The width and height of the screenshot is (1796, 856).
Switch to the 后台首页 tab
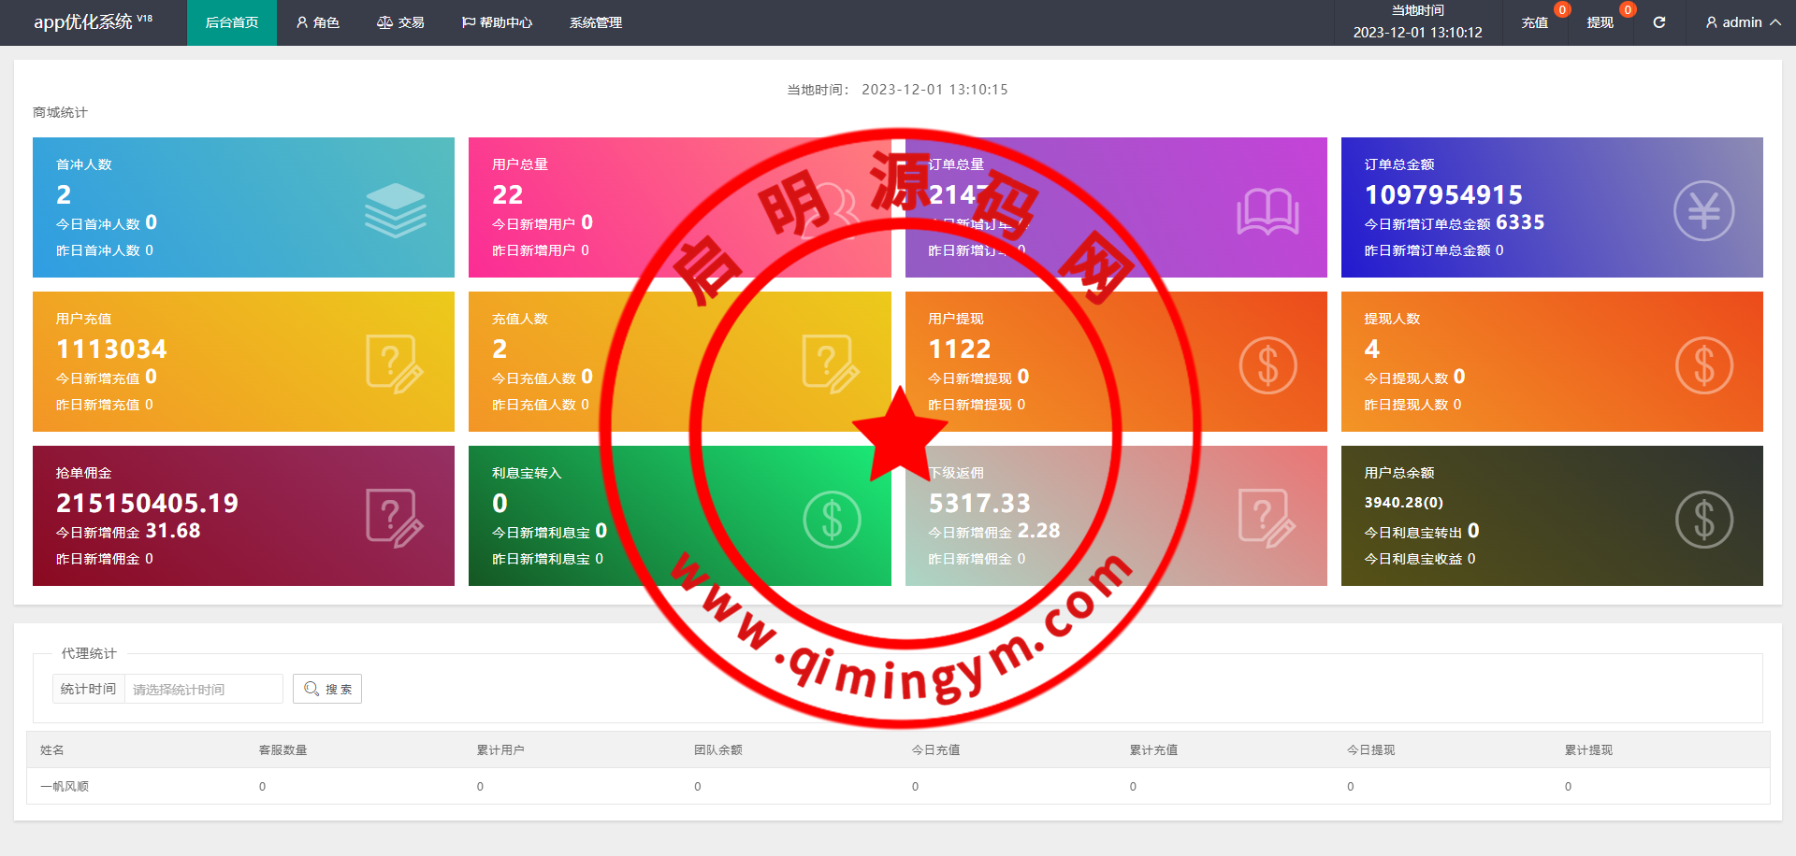232,22
